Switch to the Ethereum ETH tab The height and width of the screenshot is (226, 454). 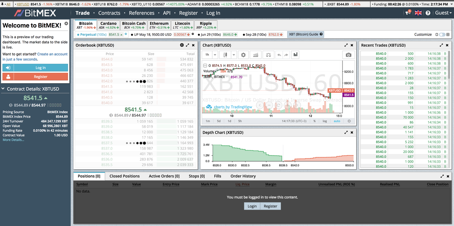(x=159, y=25)
